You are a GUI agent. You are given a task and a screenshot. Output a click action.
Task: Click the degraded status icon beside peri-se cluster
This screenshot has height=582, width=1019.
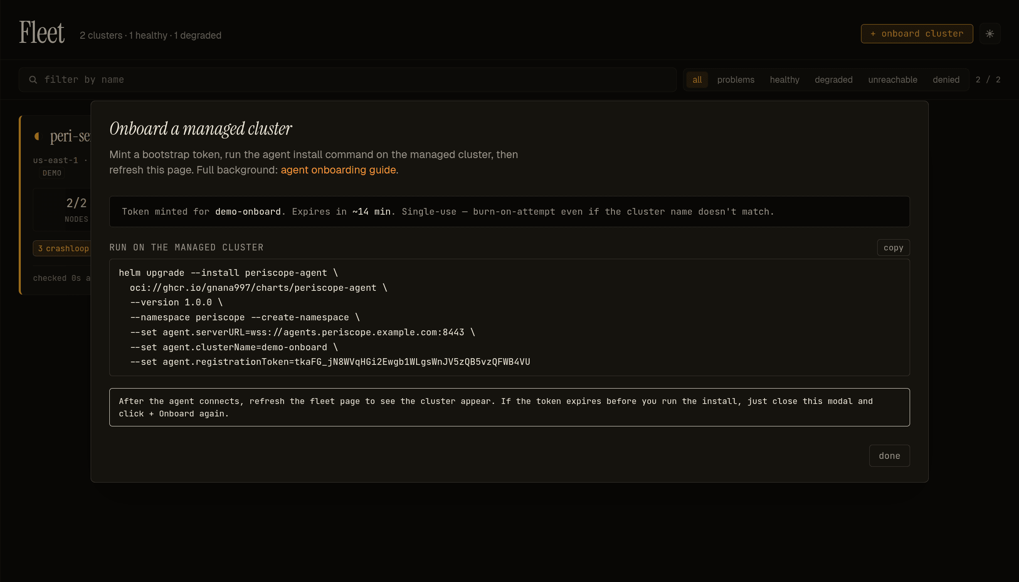click(37, 136)
